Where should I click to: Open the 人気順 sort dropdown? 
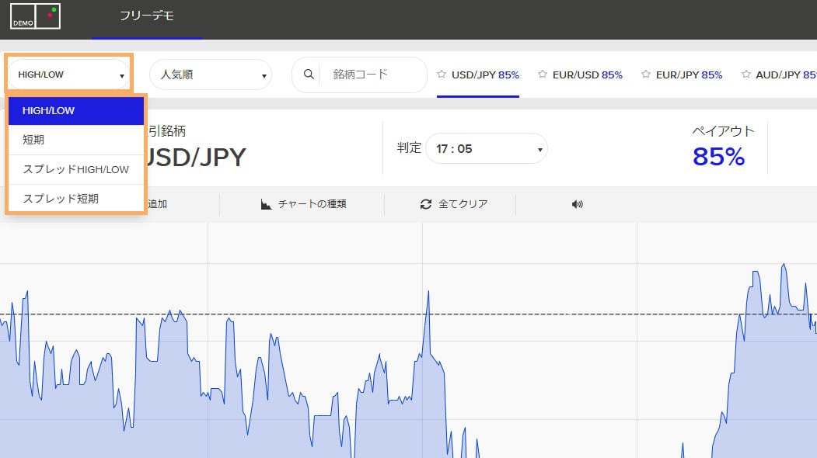coord(211,75)
